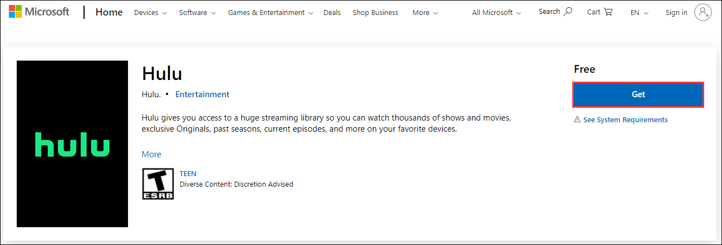Click the warning triangle beside System Requirements
The image size is (722, 245).
[577, 119]
